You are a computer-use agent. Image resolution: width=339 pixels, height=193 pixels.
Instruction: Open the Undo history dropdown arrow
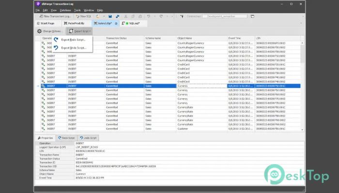click(154, 16)
